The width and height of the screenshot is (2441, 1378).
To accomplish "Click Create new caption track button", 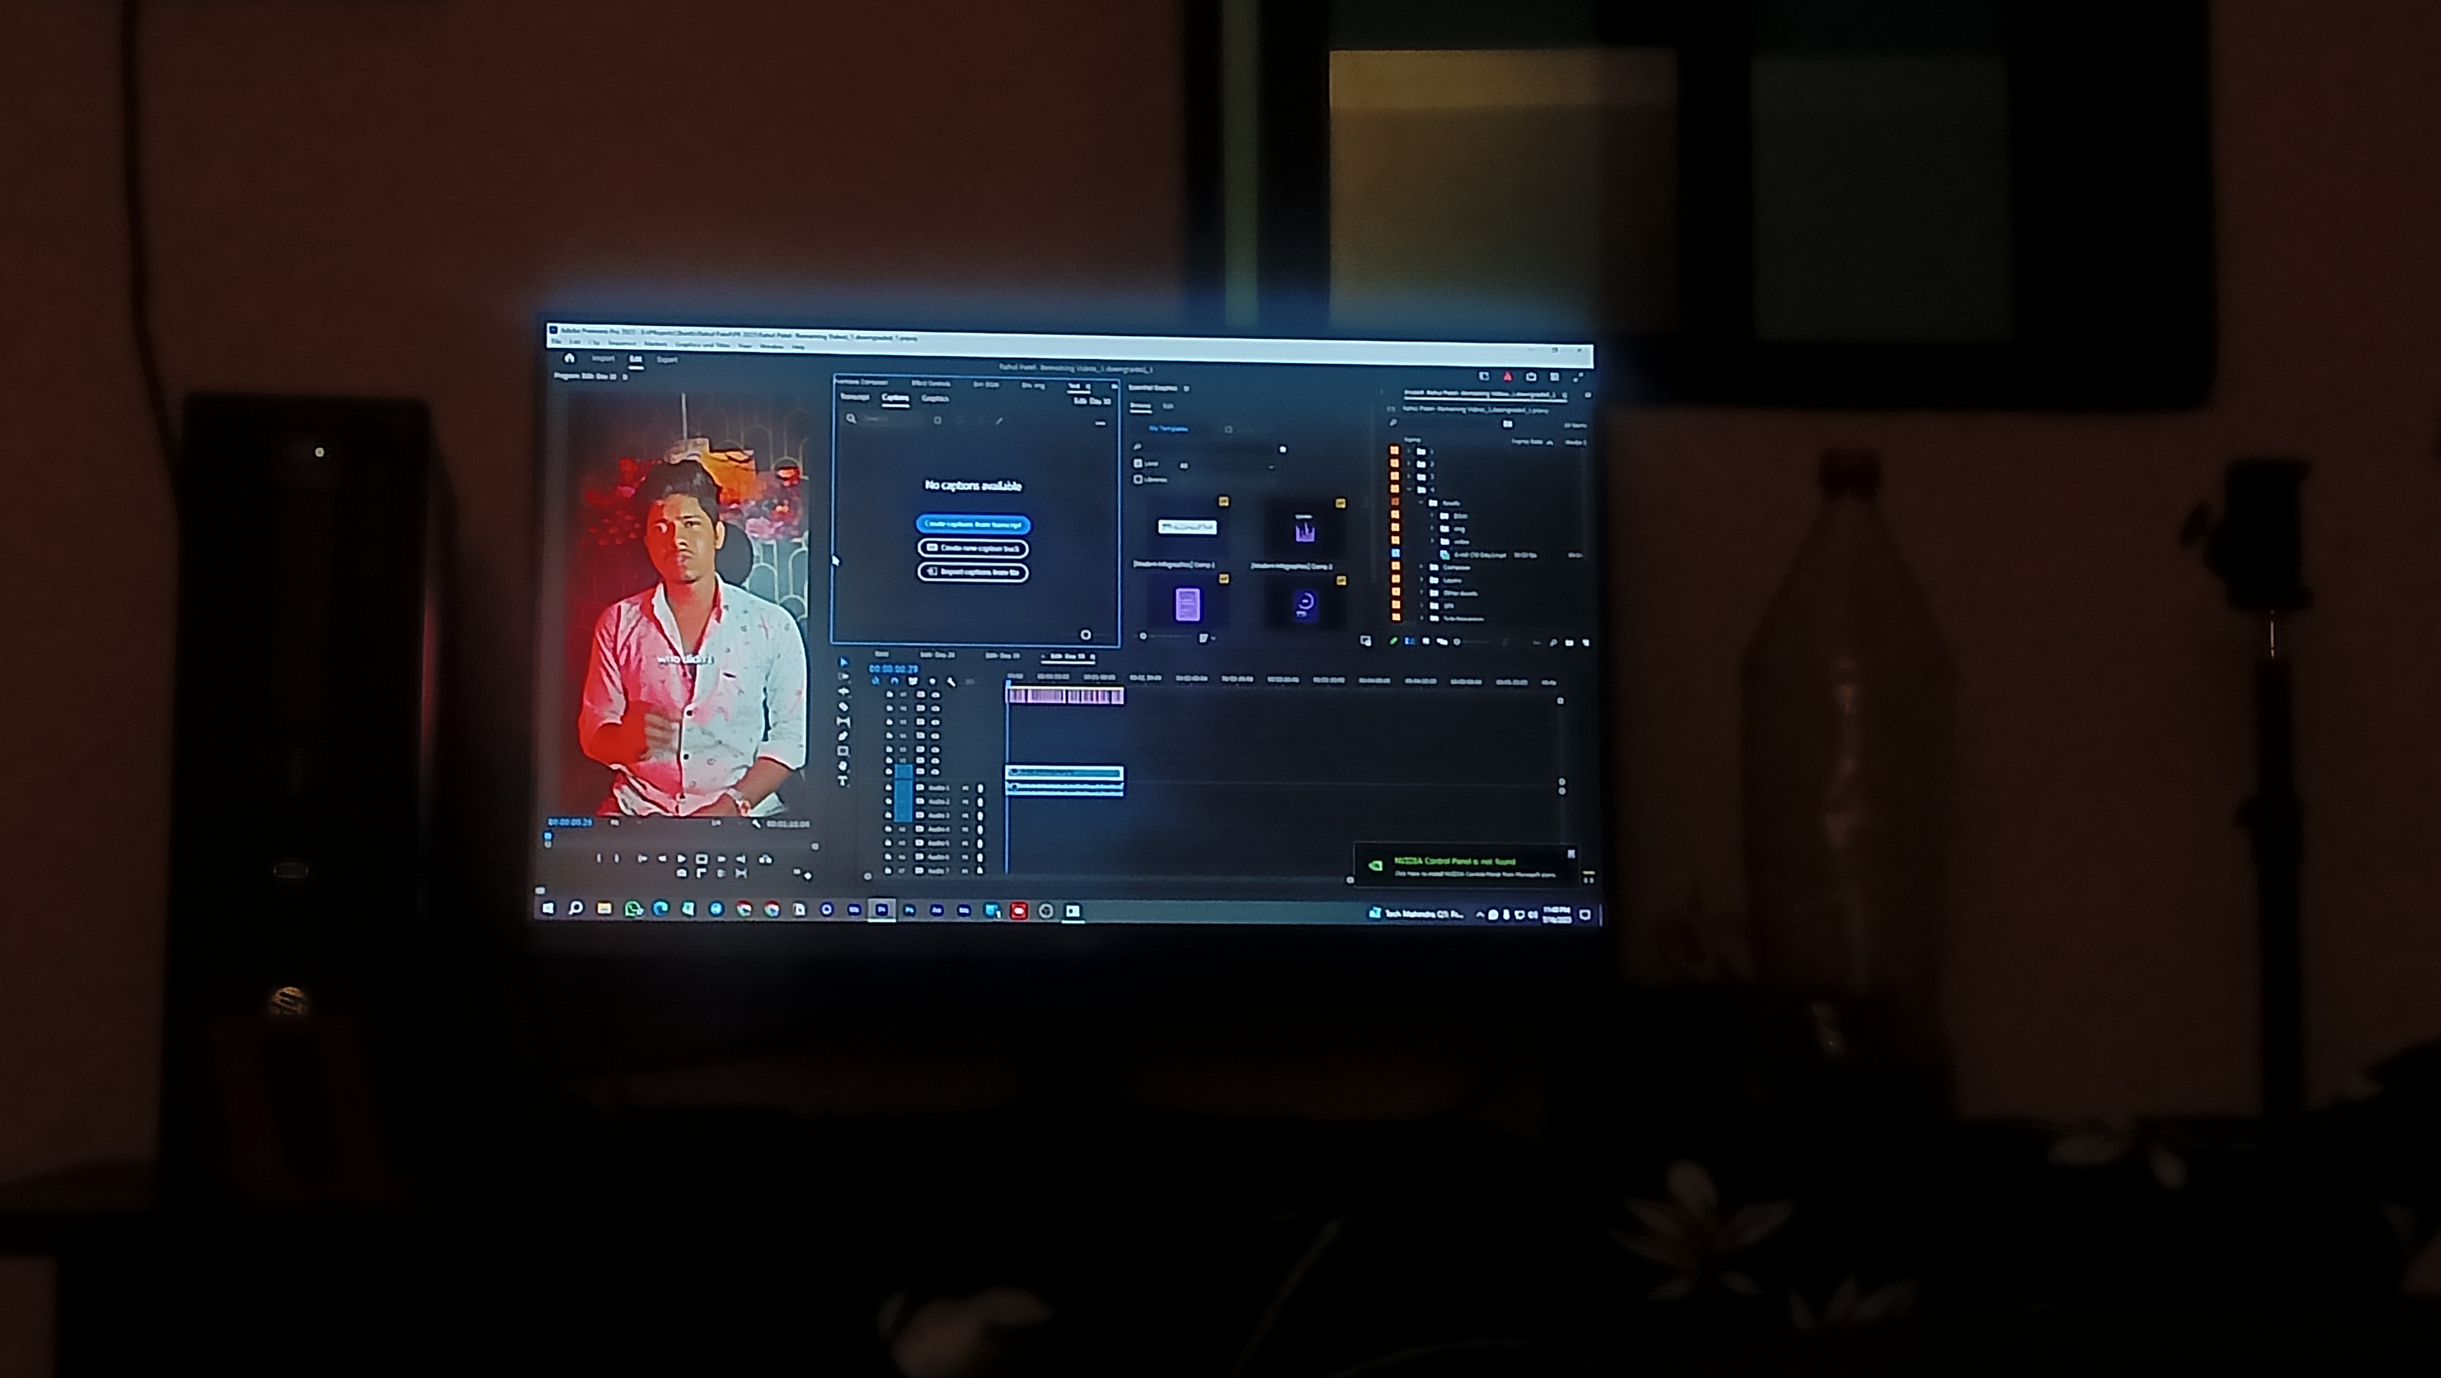I will click(973, 547).
